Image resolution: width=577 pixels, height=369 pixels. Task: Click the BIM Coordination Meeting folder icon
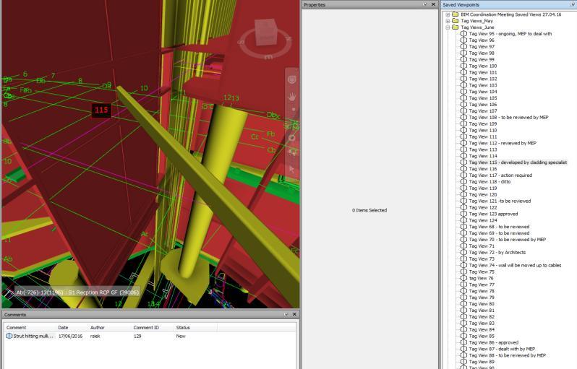coord(456,14)
